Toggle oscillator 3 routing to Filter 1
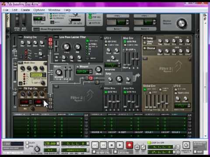This screenshot has height=157, width=210. [x=50, y=47]
